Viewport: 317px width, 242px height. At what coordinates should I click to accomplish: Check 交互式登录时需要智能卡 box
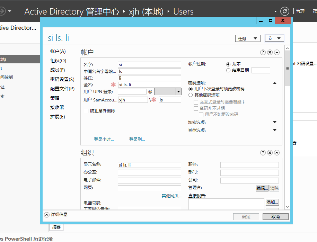(x=196, y=102)
